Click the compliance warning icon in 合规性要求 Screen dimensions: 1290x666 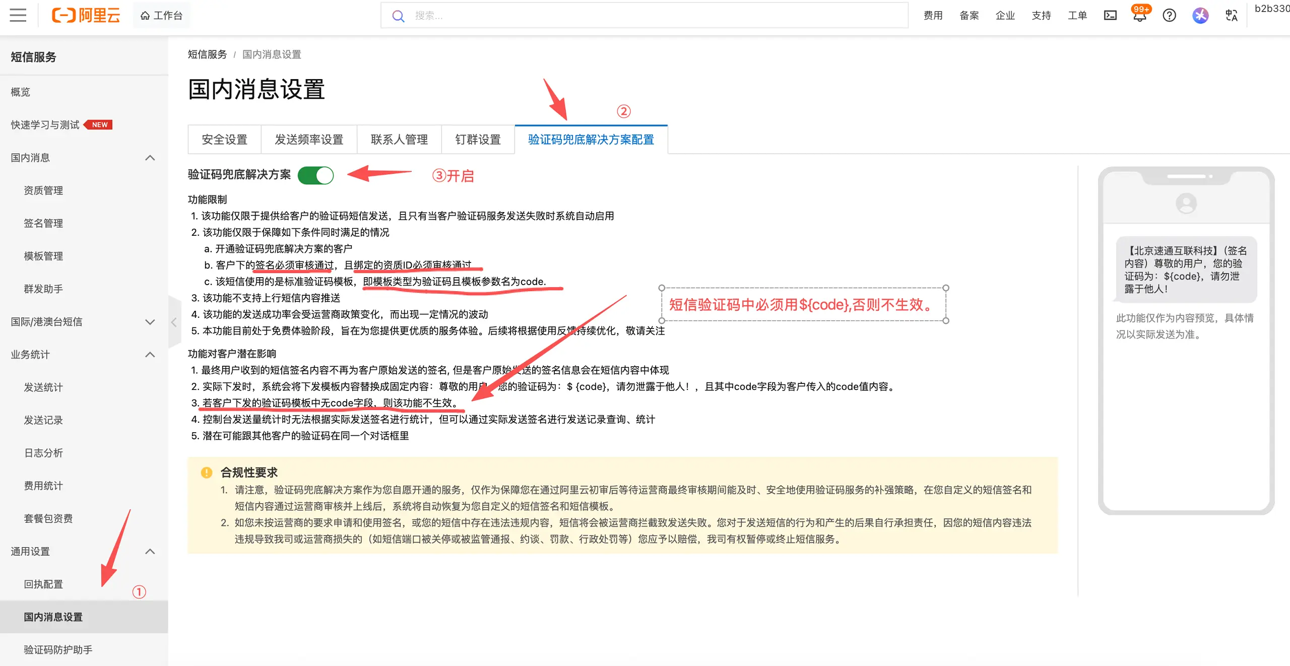coord(206,472)
